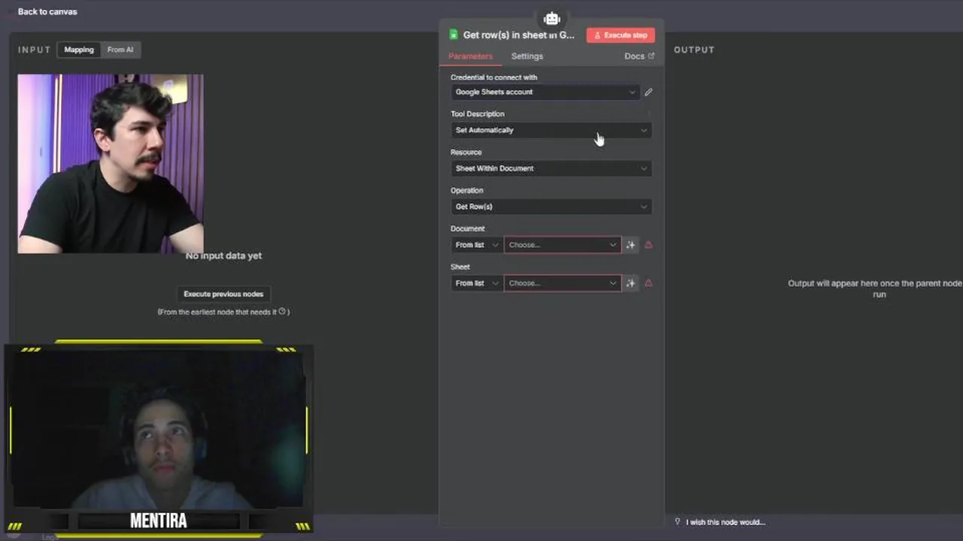Click the sparkle AI icon next to Document
Screen dimensions: 963x541
[630, 245]
